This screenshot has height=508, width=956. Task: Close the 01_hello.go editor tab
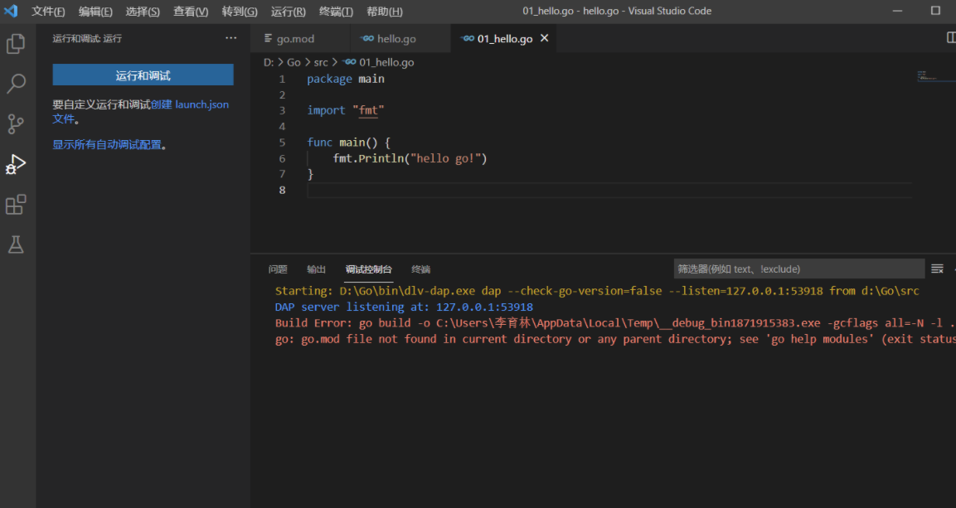pos(545,38)
